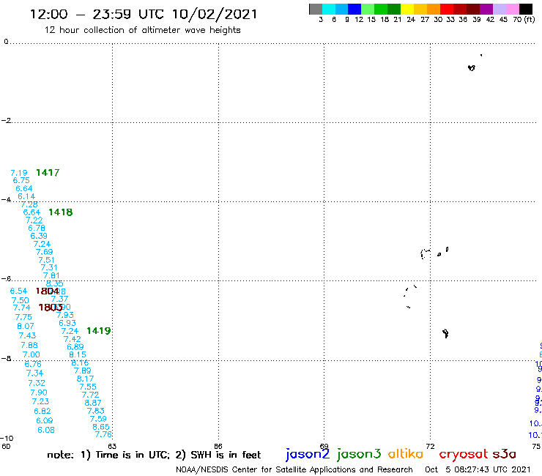Click the 8.65 wave height value

[x=101, y=427]
